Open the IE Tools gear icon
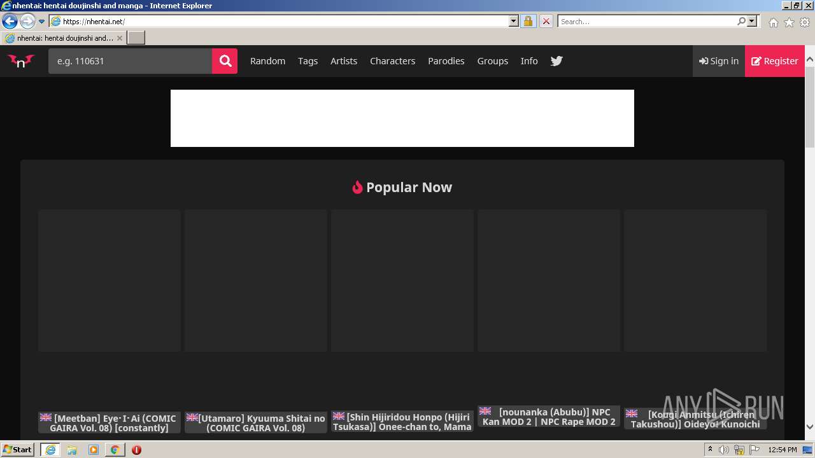 coord(805,22)
